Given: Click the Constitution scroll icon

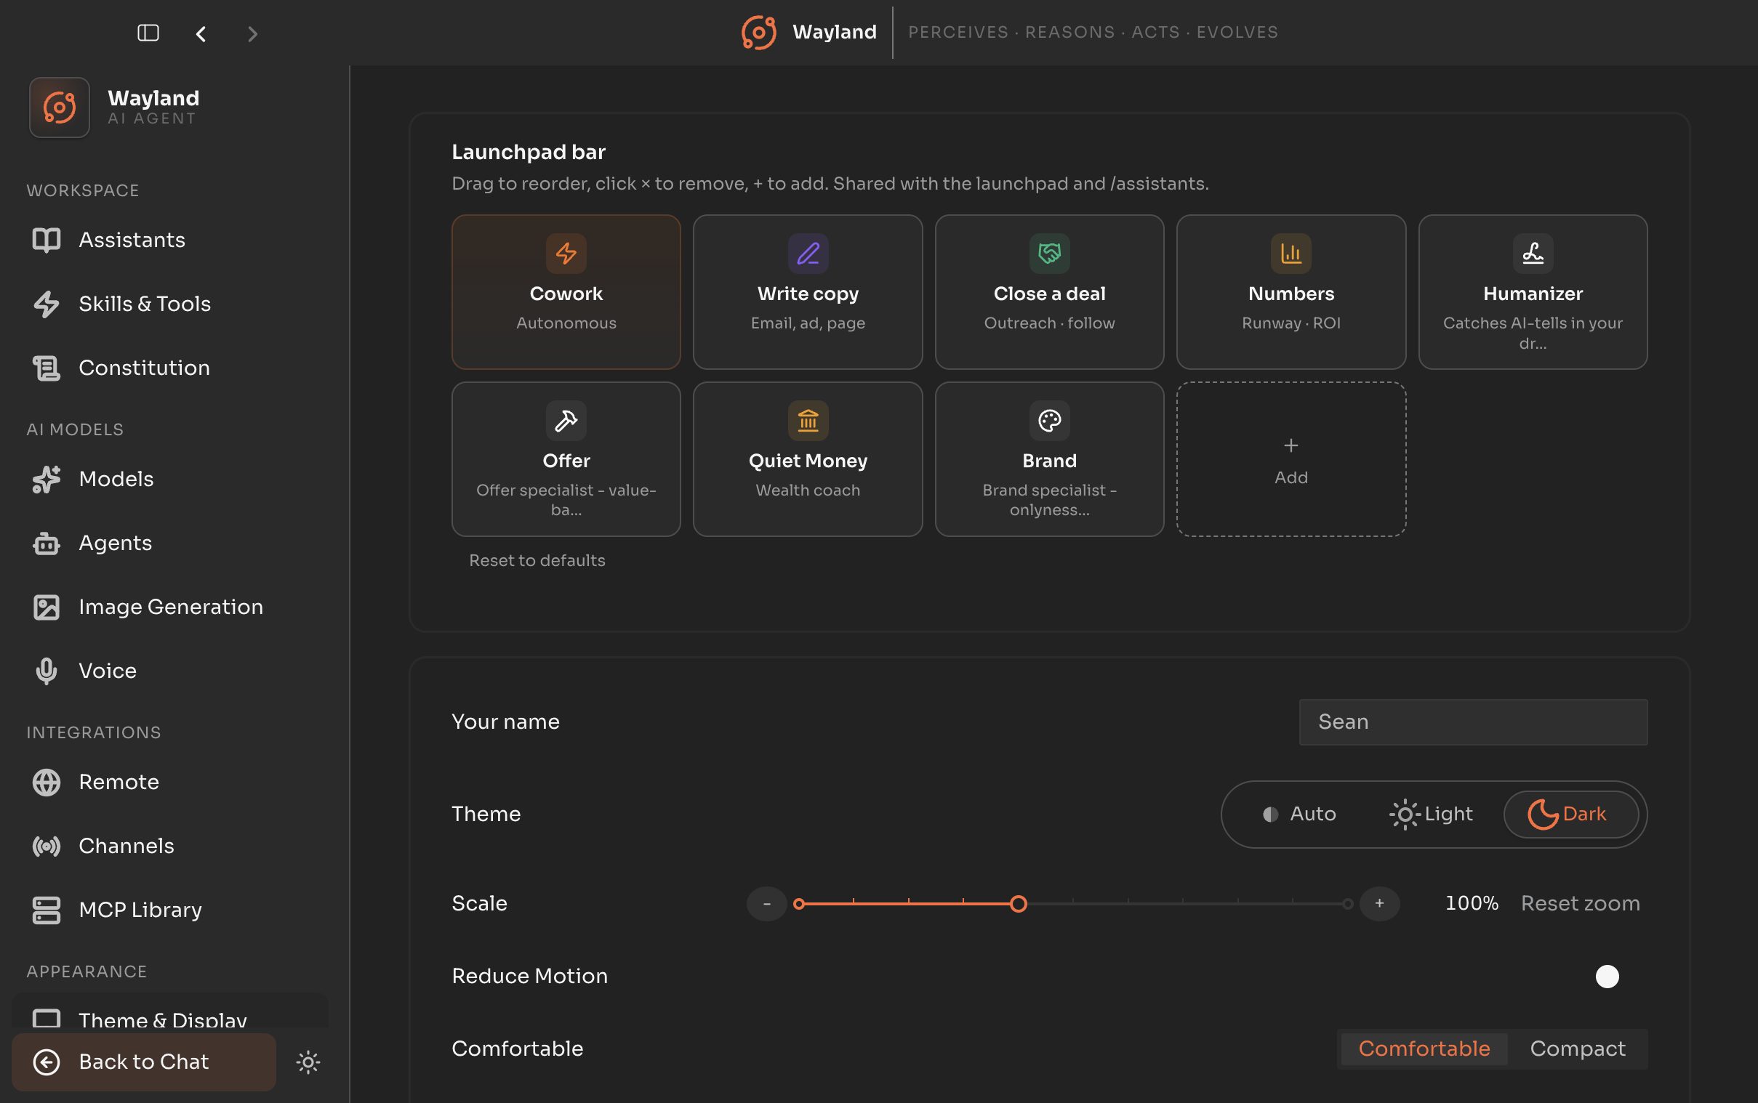Looking at the screenshot, I should (47, 368).
